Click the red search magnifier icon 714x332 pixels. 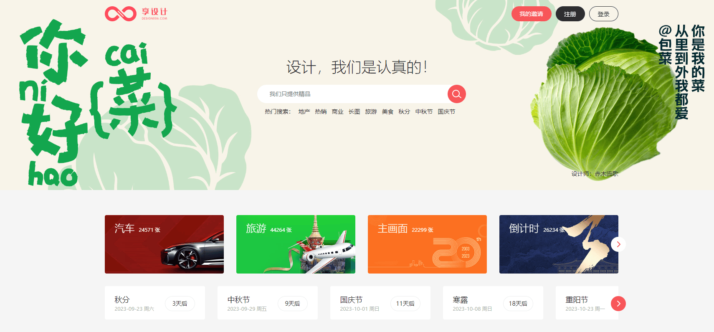coord(456,94)
